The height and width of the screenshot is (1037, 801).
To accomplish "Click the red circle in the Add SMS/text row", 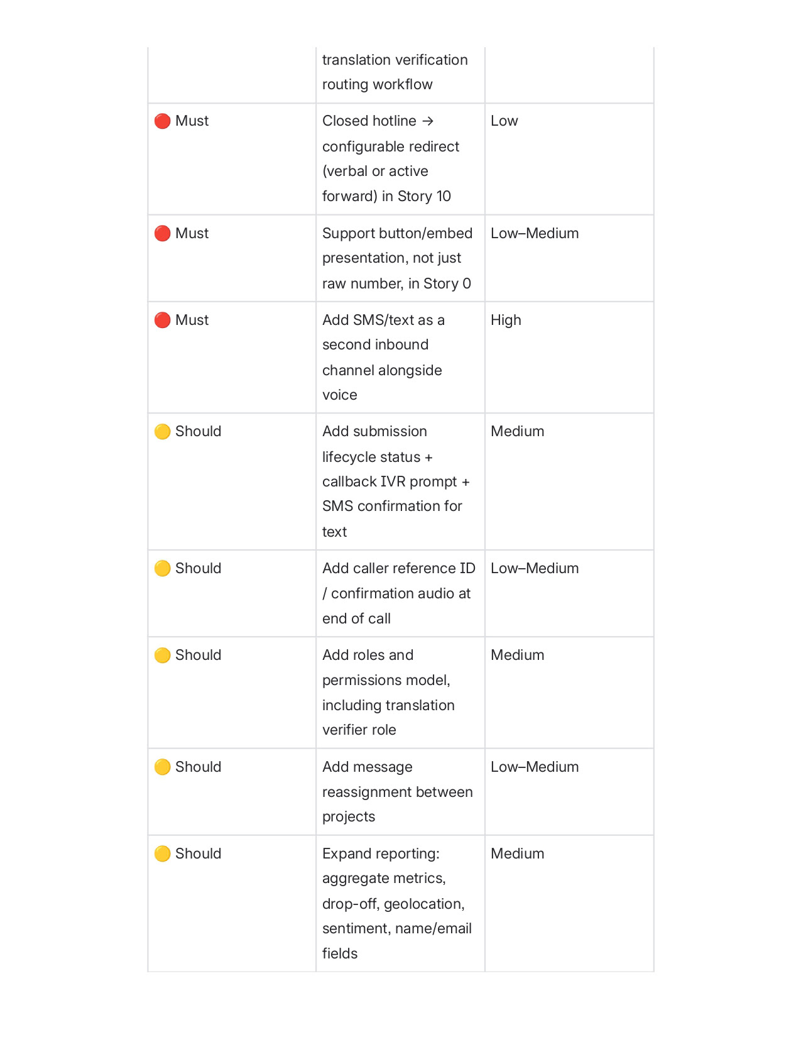I will (x=162, y=320).
